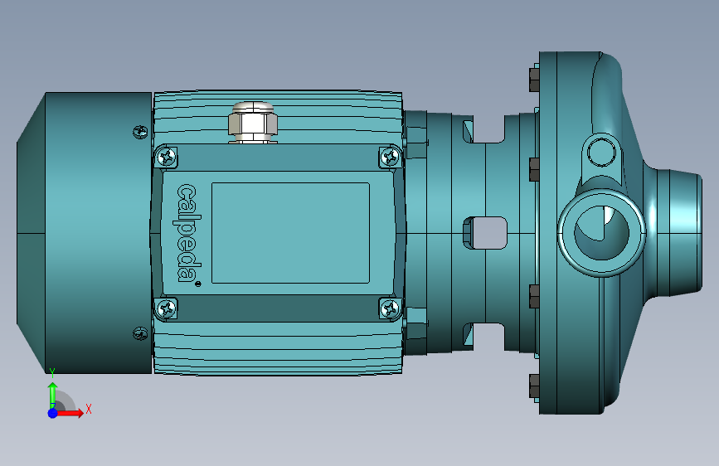Select the pump suction nozzle at right end
The image size is (719, 466).
click(678, 233)
